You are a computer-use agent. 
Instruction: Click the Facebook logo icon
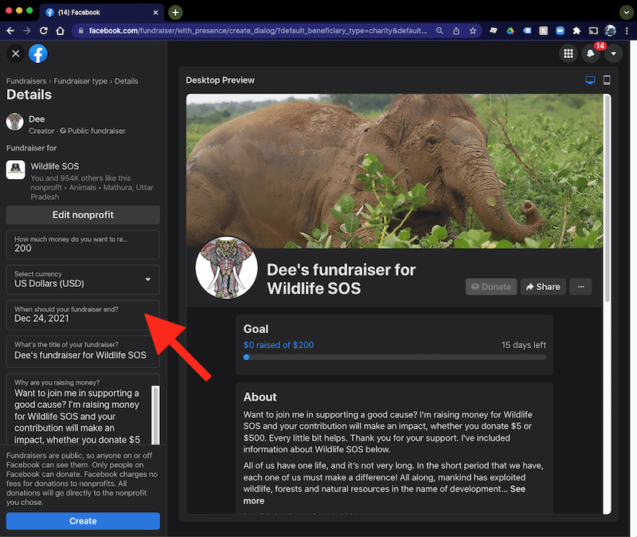coord(38,53)
